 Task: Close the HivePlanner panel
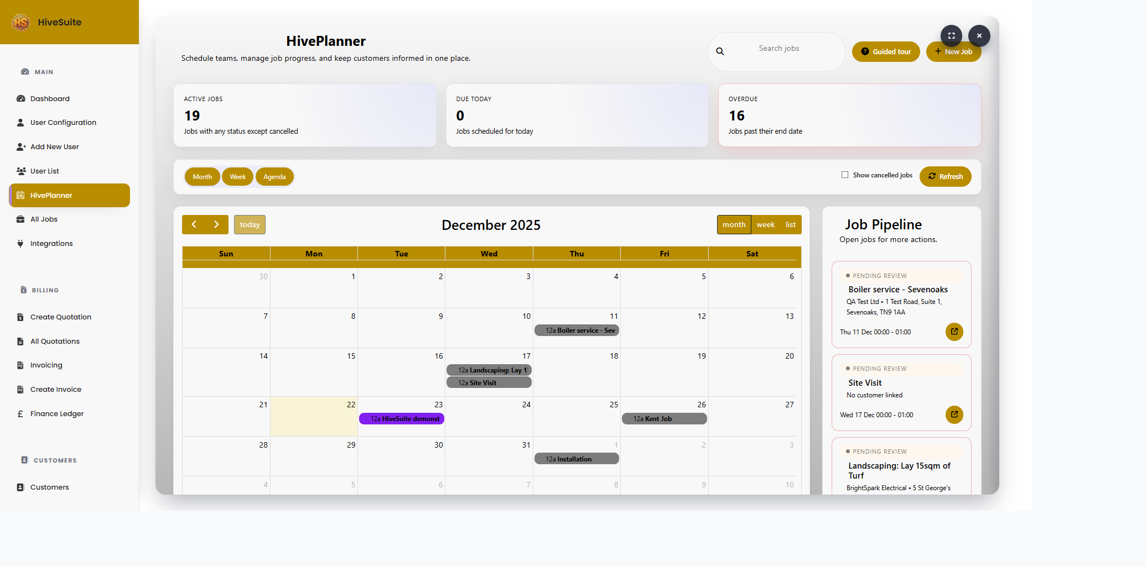[979, 36]
